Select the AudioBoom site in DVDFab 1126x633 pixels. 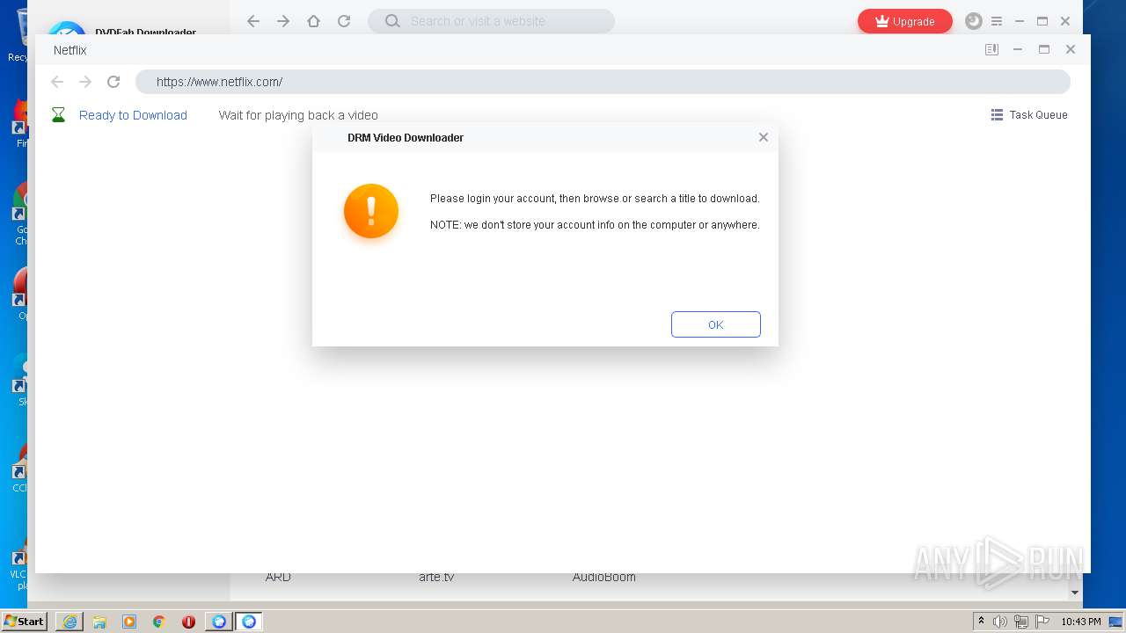(603, 578)
